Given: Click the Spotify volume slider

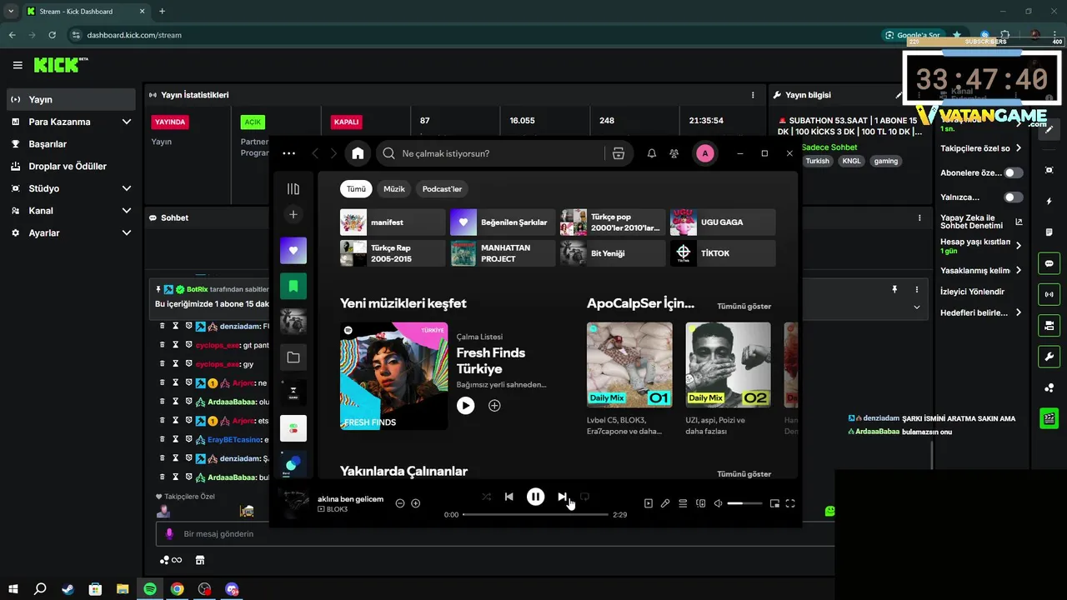Looking at the screenshot, I should (x=744, y=503).
